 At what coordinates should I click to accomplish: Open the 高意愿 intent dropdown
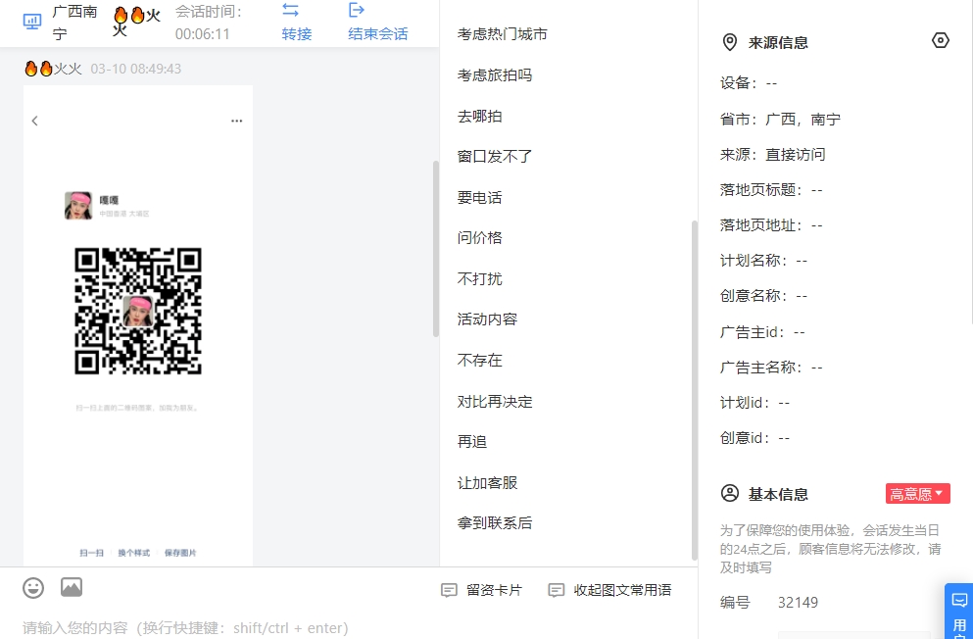[x=917, y=494]
